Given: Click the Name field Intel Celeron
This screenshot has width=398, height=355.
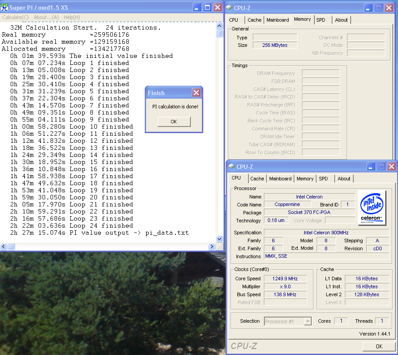Looking at the screenshot, I should [x=309, y=197].
